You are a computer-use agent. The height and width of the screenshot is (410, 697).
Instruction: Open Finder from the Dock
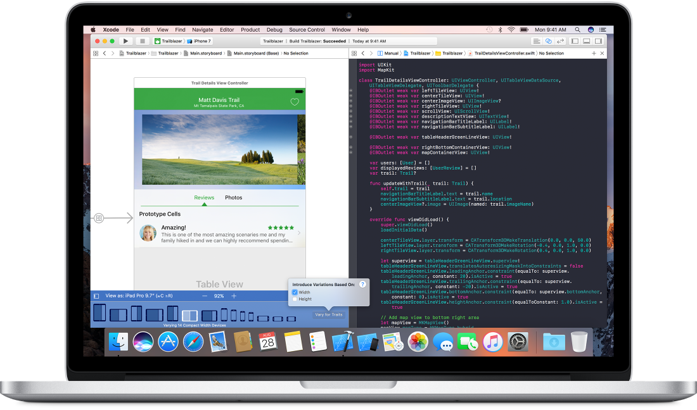118,342
